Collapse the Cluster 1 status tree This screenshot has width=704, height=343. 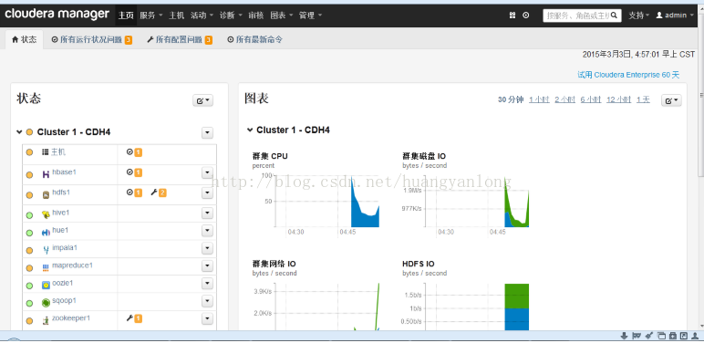click(x=19, y=132)
